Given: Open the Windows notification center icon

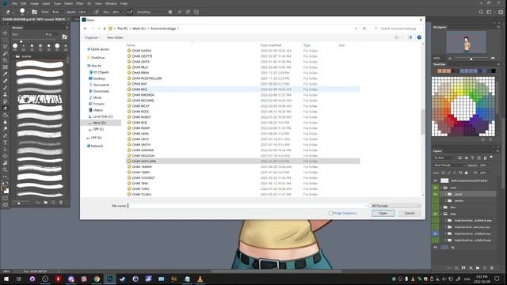Looking at the screenshot, I should point(497,279).
